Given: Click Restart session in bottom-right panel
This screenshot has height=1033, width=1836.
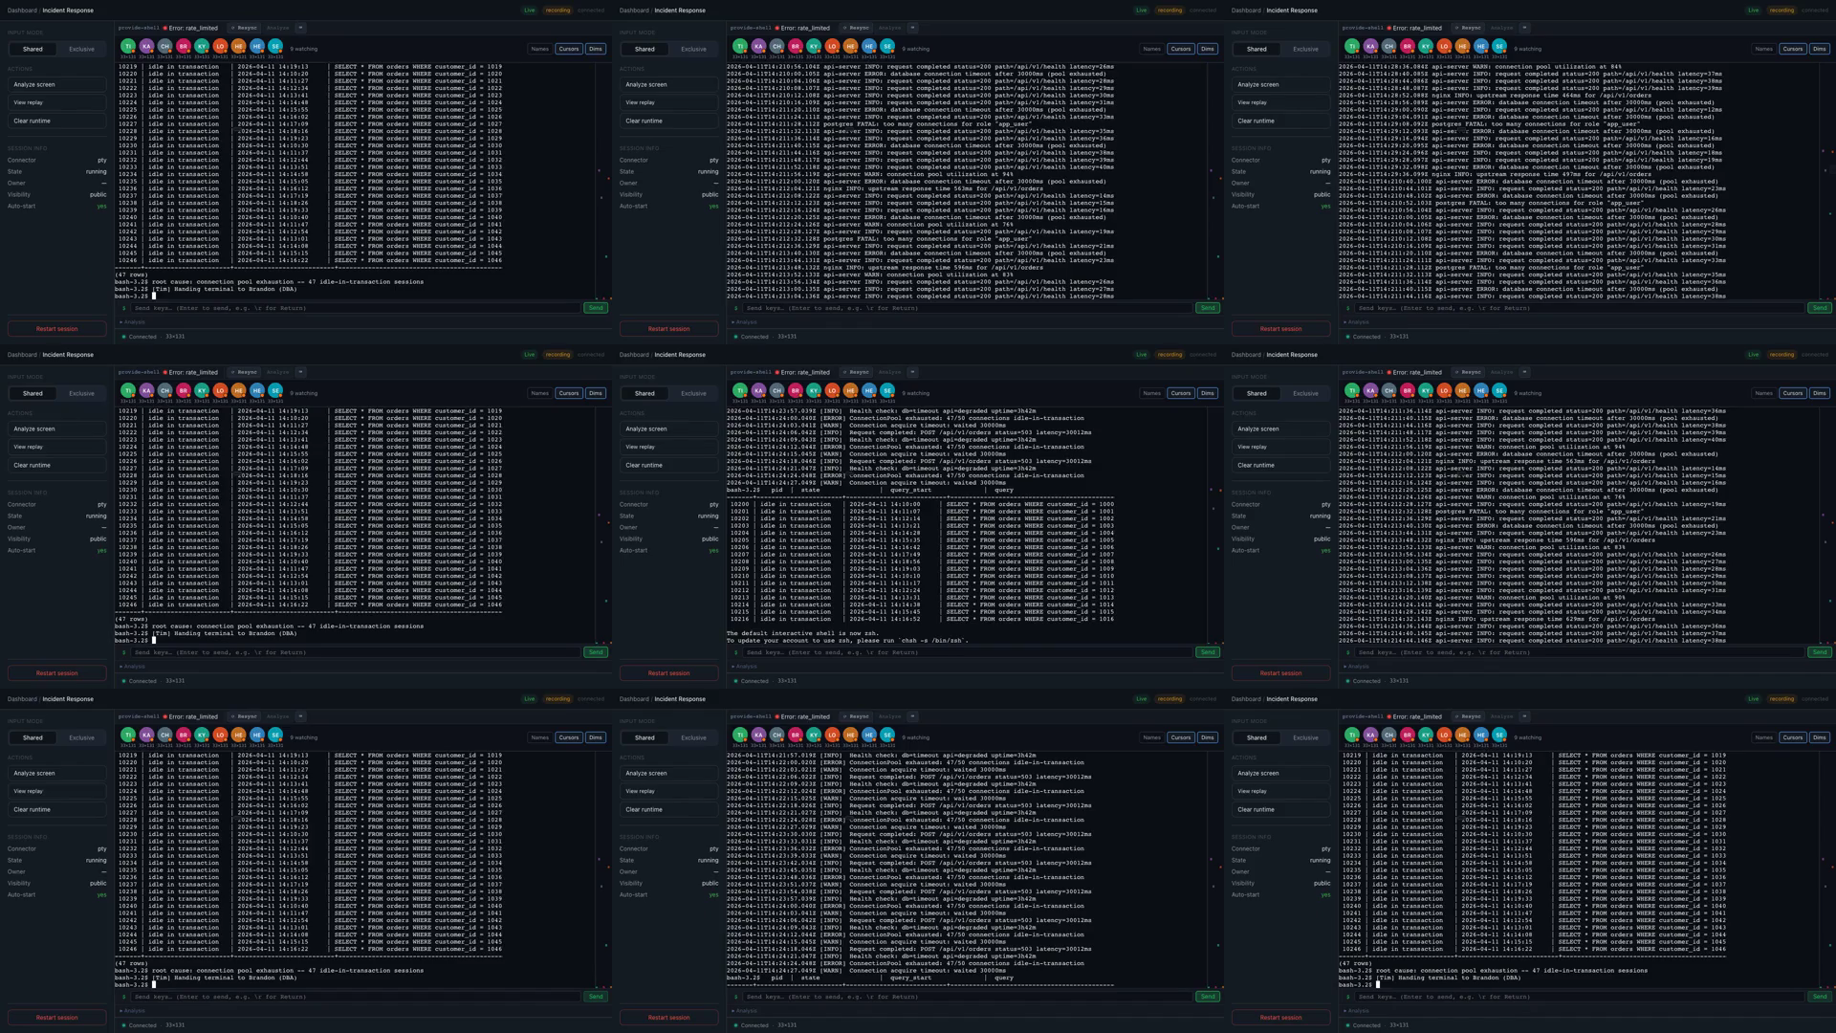Looking at the screenshot, I should (1280, 1018).
